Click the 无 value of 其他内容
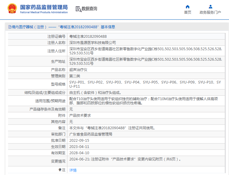Screen dimensions: 229x175 click(71, 122)
